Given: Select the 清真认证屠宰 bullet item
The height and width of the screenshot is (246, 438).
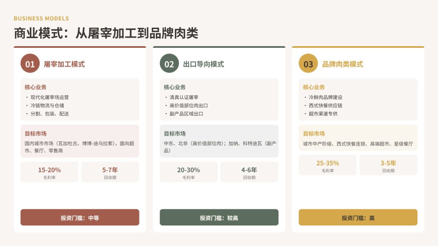Looking at the screenshot, I should click(x=184, y=97).
